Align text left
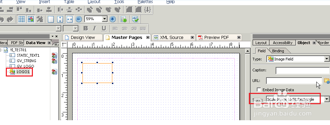This screenshot has height=125, width=330. 115,29
